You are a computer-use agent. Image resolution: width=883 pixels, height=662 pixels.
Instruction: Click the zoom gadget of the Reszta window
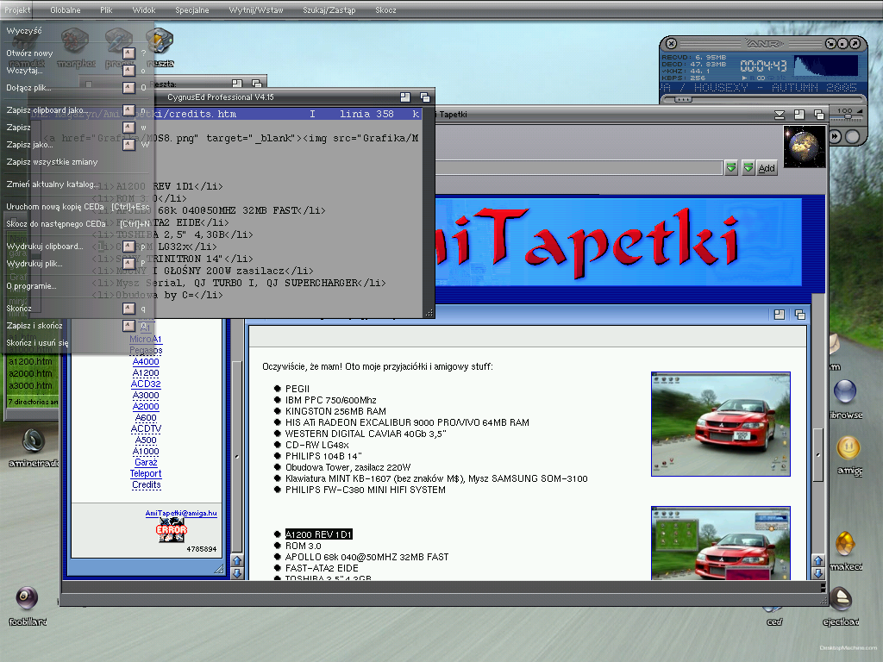tap(237, 84)
